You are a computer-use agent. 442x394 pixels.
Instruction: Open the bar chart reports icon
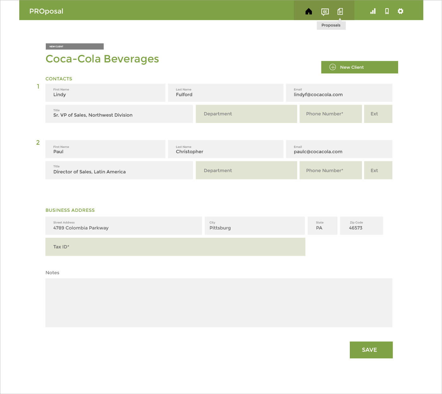coord(373,11)
